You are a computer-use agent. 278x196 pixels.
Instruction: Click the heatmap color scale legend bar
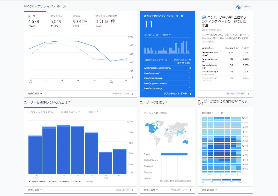(x=221, y=179)
